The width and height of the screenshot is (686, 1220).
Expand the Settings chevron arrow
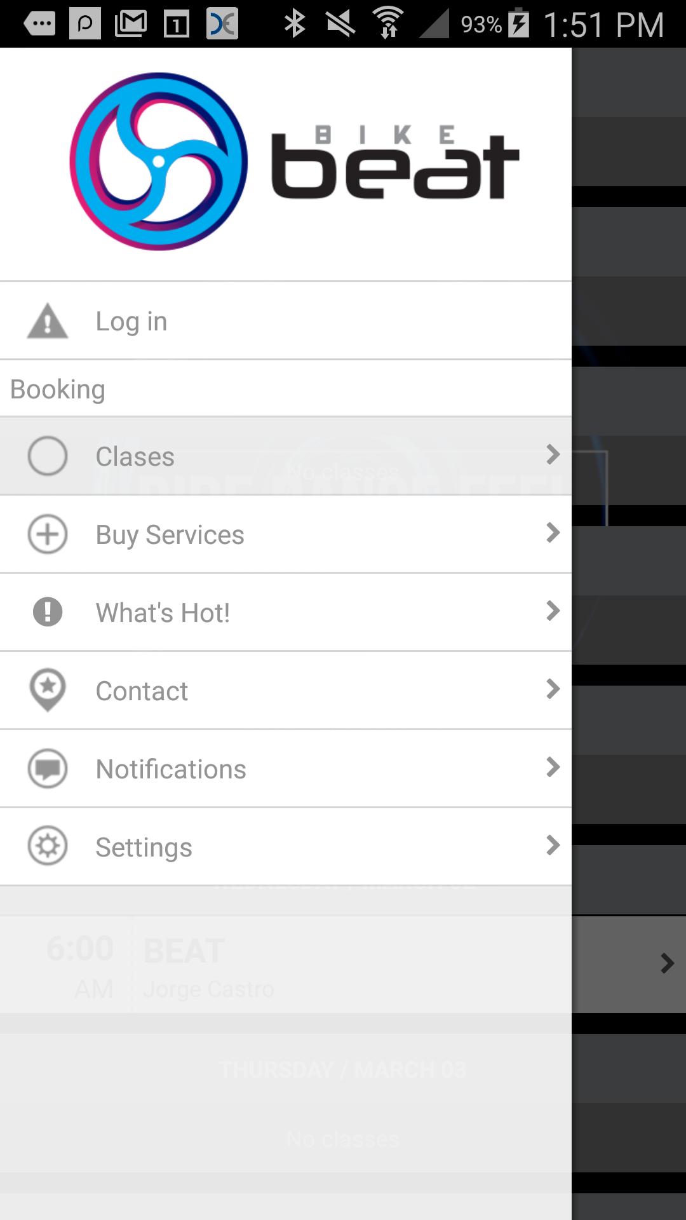coord(553,845)
